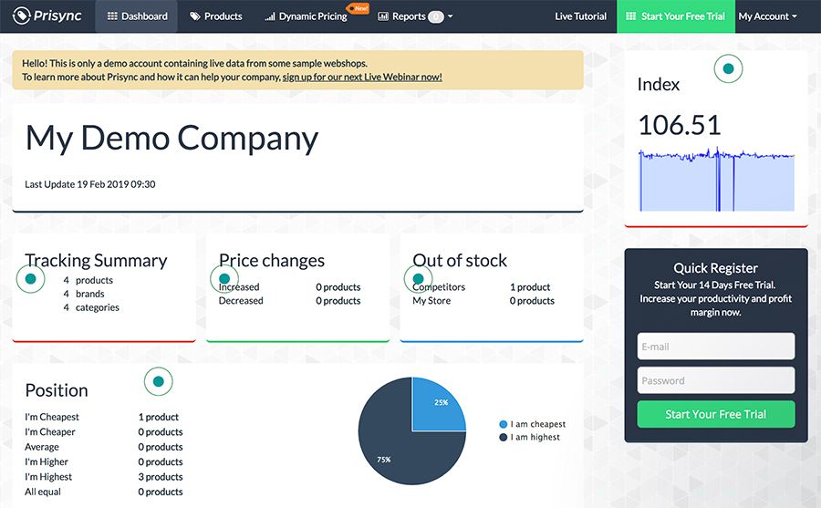This screenshot has height=508, width=821.
Task: Open Dynamic Pricing from the navbar
Action: [307, 16]
